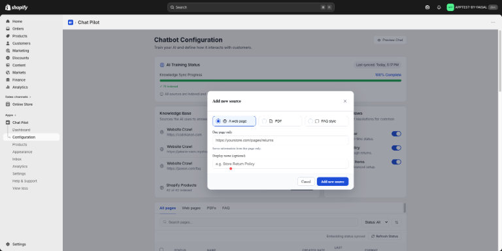Click the Settings gear at the sidebar bottom
The width and height of the screenshot is (502, 251).
pyautogui.click(x=8, y=244)
